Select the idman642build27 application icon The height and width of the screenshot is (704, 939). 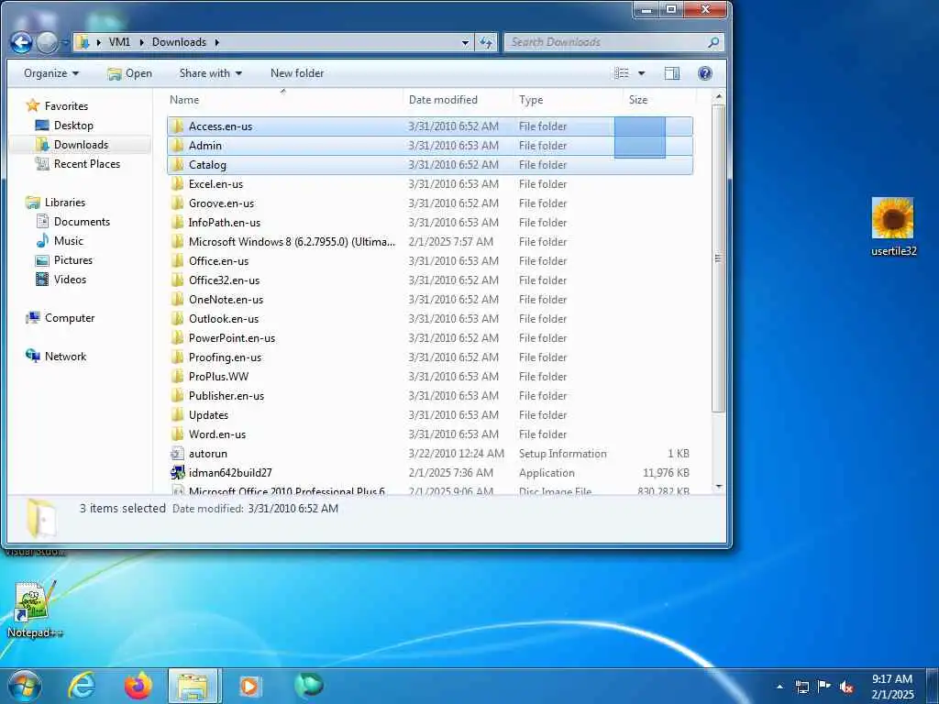pos(177,472)
